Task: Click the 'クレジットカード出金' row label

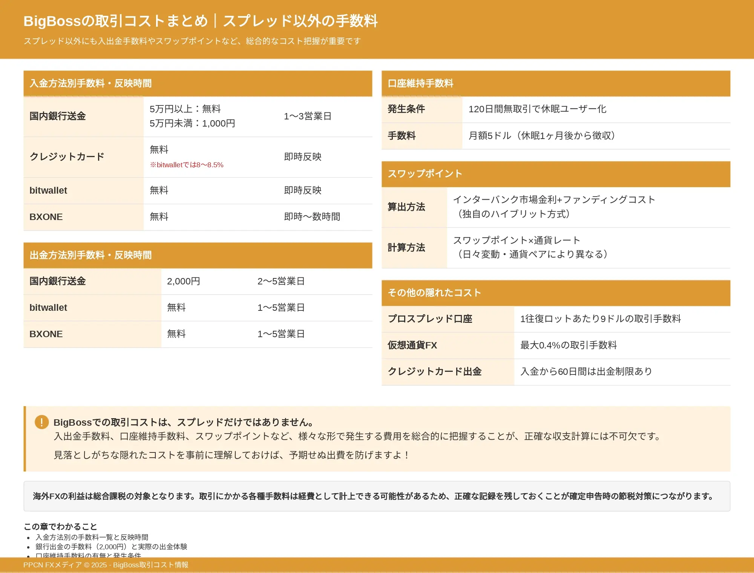Action: pyautogui.click(x=448, y=372)
